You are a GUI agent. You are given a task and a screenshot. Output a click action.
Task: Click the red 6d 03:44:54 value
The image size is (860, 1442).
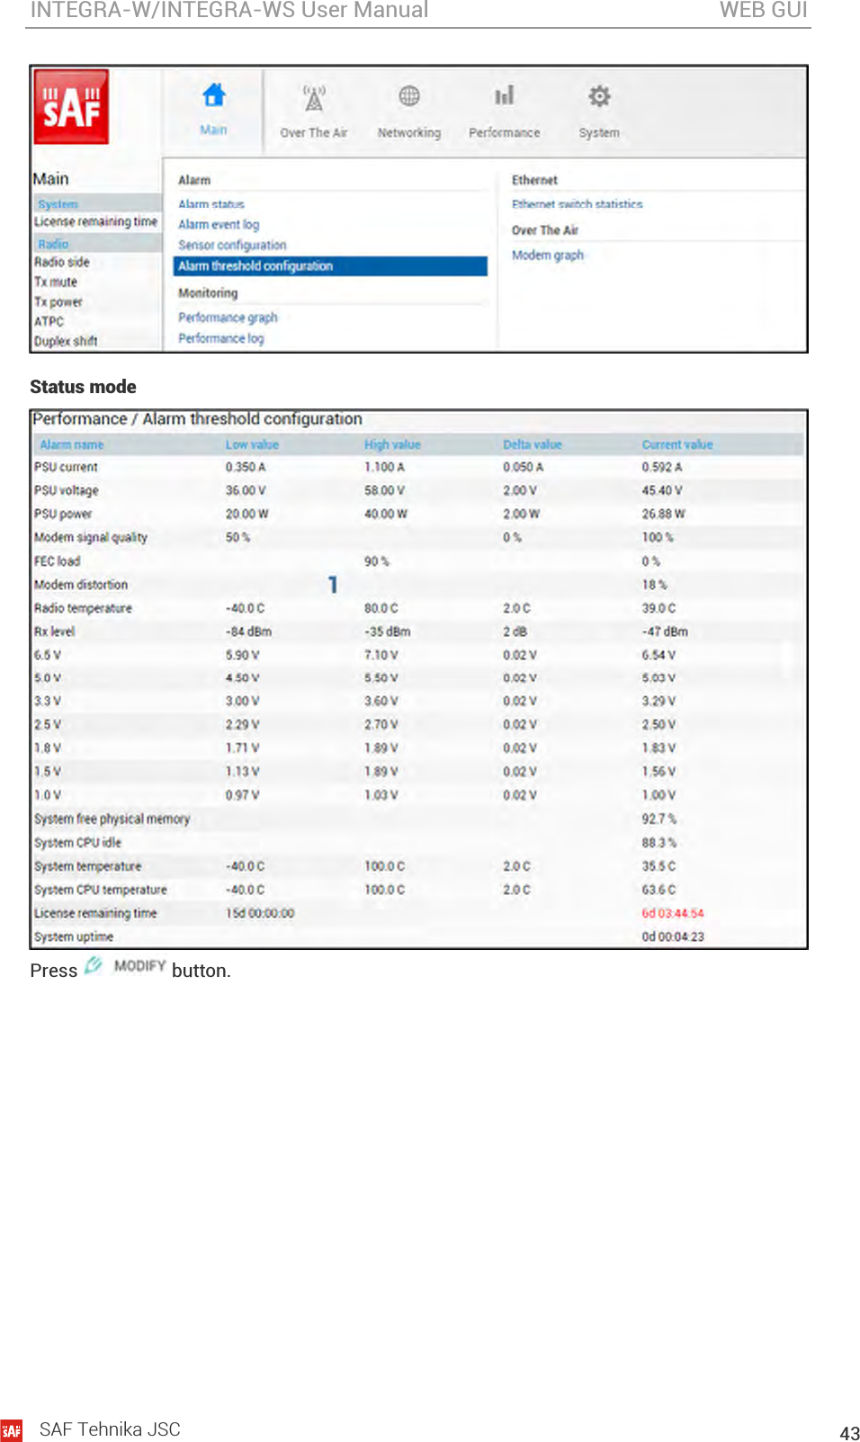[x=673, y=914]
